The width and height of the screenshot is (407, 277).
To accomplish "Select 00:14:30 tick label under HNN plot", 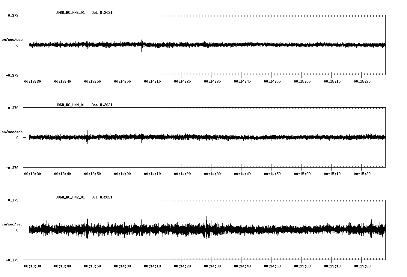I will [212, 174].
